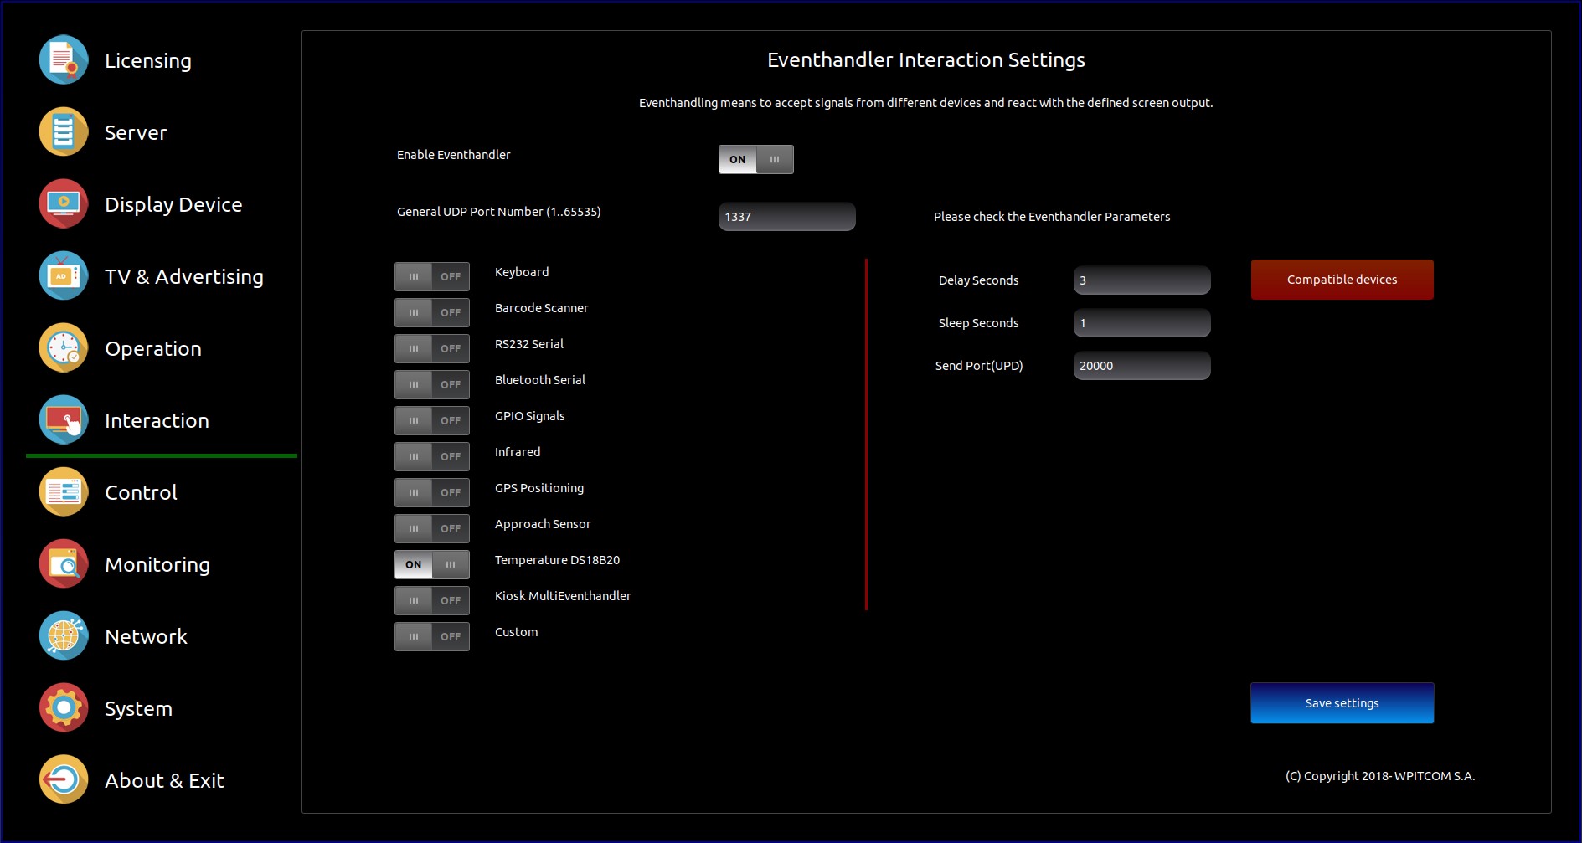Open the Monitoring magnifier icon
This screenshot has height=843, width=1582.
pyautogui.click(x=64, y=564)
